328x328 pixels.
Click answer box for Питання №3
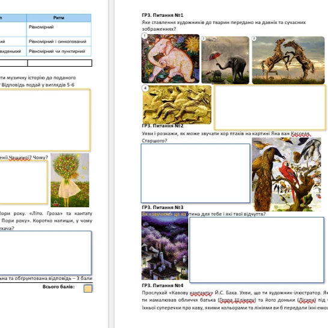[x=257, y=250]
